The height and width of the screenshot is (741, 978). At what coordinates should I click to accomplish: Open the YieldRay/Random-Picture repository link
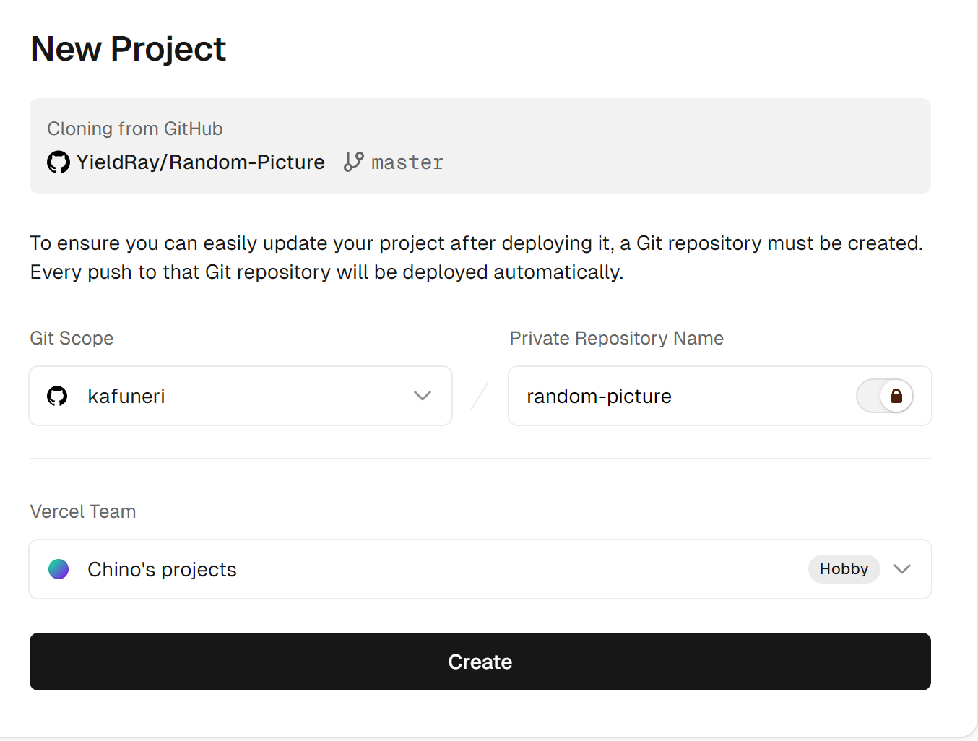201,162
